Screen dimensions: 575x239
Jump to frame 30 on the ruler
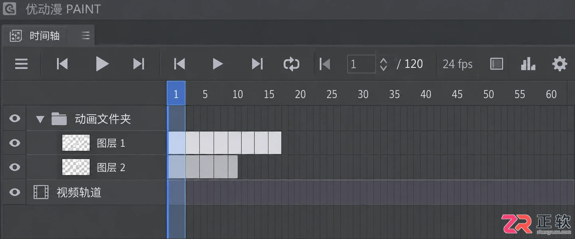(363, 94)
